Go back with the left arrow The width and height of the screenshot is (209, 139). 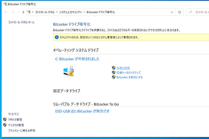[6, 12]
